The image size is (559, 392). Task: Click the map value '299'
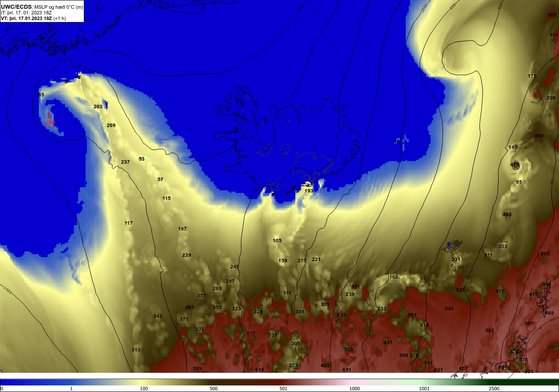point(551,98)
